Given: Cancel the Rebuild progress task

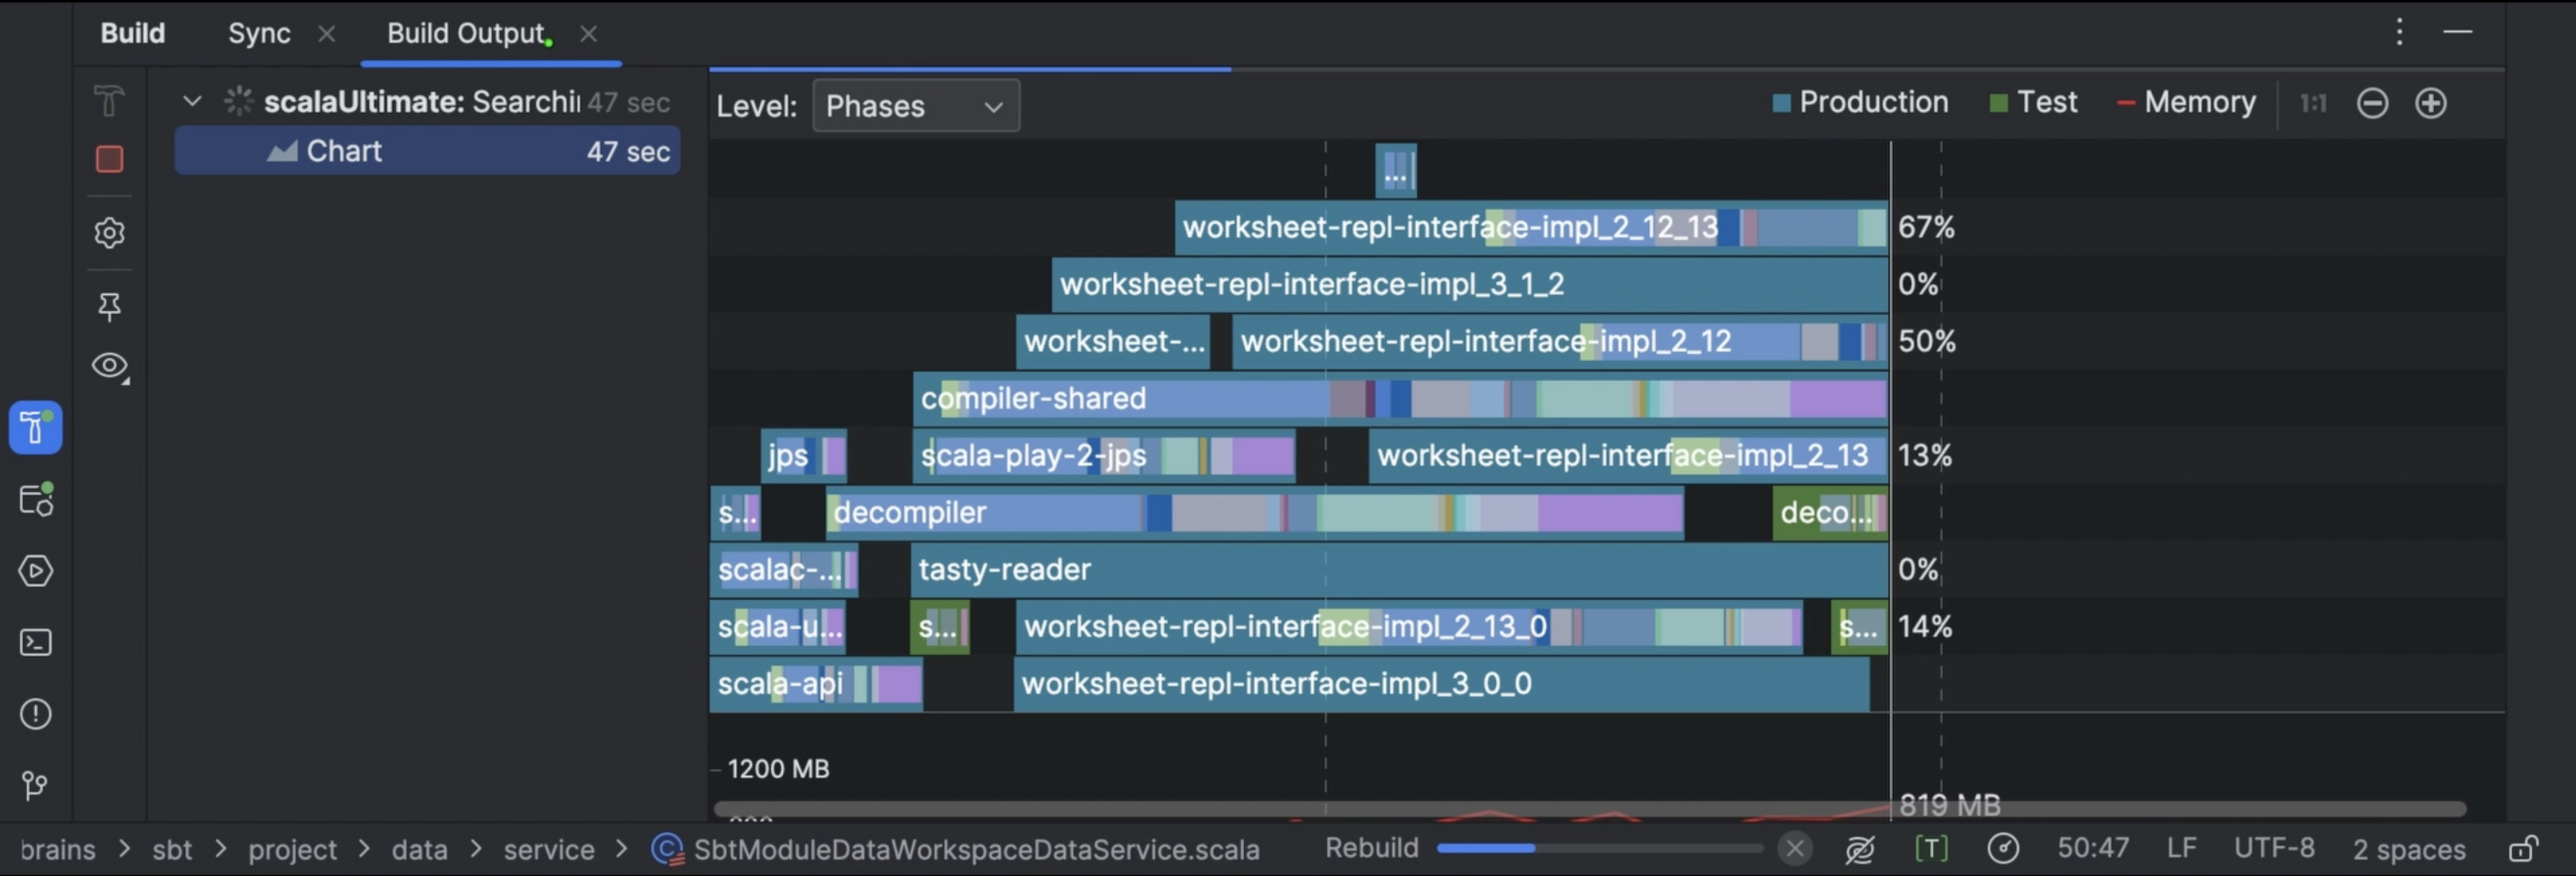Looking at the screenshot, I should tap(1795, 849).
